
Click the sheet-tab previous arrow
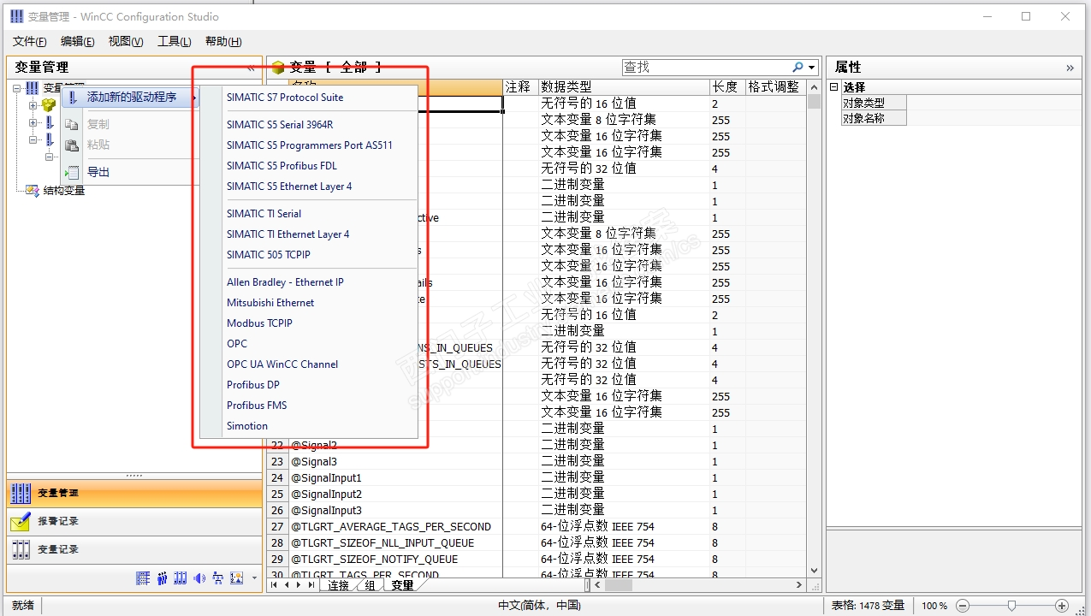click(x=287, y=585)
